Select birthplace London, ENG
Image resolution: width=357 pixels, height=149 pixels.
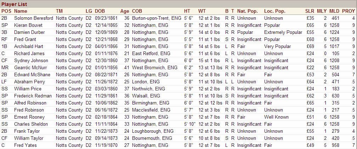tap(146, 82)
